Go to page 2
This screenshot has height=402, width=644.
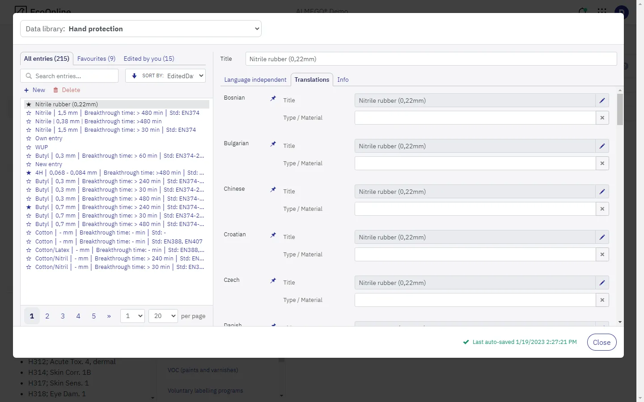[47, 316]
